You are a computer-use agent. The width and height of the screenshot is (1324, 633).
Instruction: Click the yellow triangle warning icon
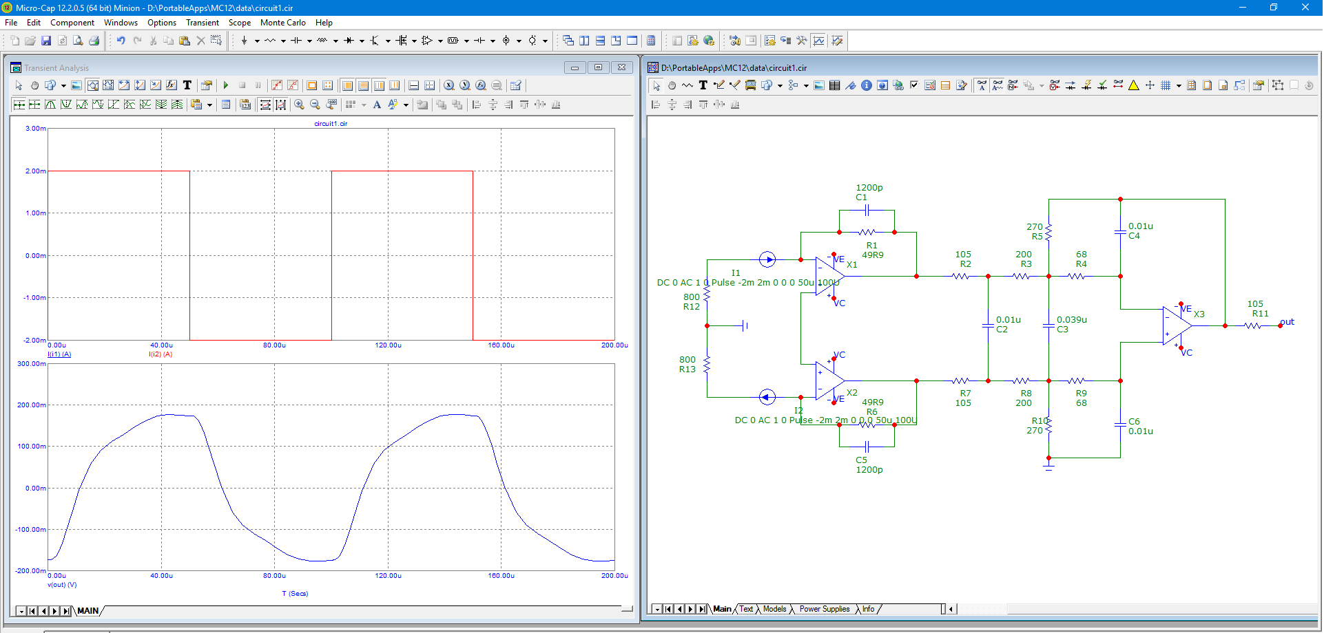[1133, 85]
